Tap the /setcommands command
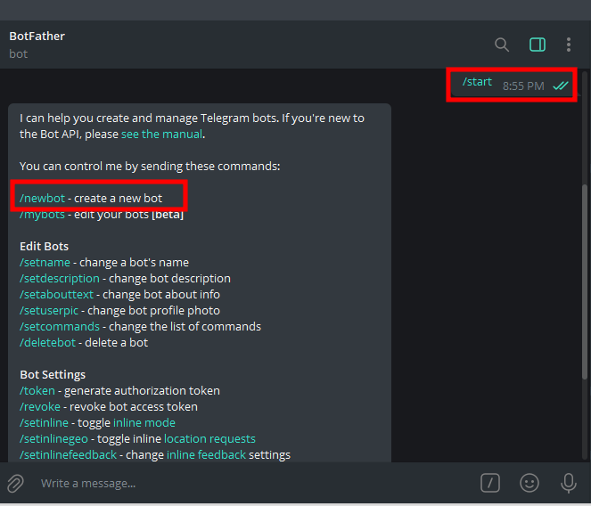Screen dimensions: 591x506 click(x=60, y=326)
